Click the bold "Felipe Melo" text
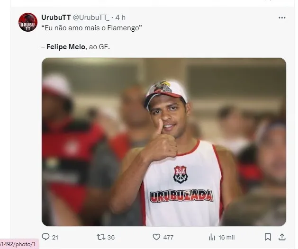298x249 pixels. [66, 48]
